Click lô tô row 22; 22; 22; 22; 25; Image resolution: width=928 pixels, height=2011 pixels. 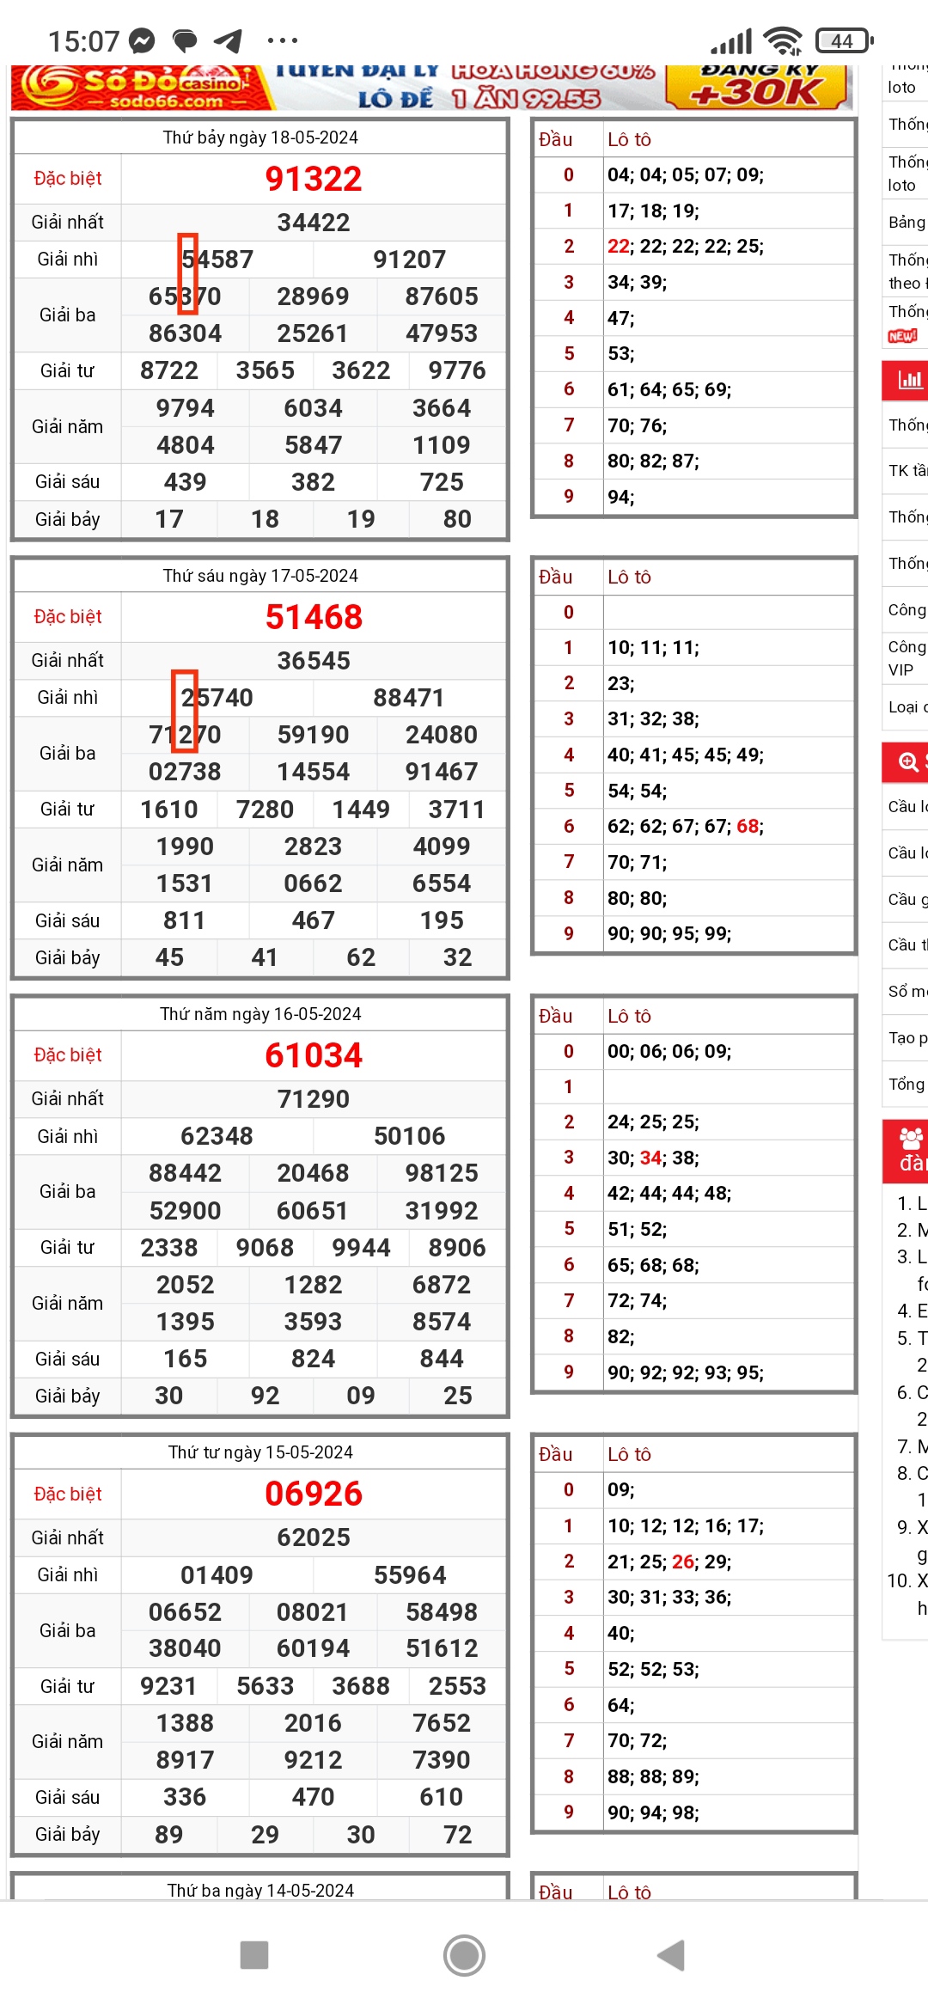(x=686, y=246)
